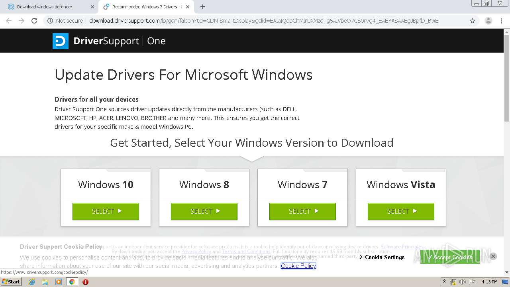Click the Windows Vista card title
510x287 pixels.
[x=401, y=185]
